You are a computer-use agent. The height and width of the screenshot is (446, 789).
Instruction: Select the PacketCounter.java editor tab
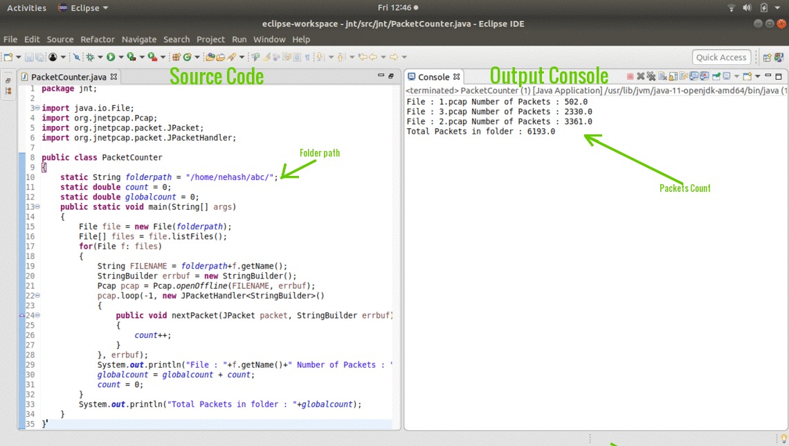tap(68, 77)
